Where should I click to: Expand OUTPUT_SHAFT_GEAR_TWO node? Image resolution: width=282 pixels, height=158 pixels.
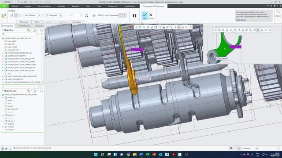point(3,61)
